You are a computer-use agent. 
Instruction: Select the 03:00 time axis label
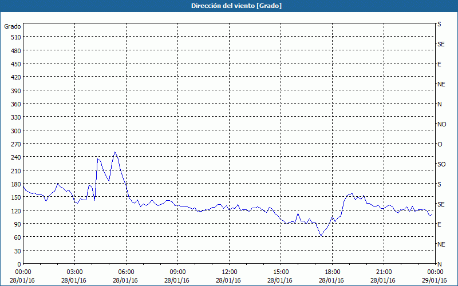[74, 272]
